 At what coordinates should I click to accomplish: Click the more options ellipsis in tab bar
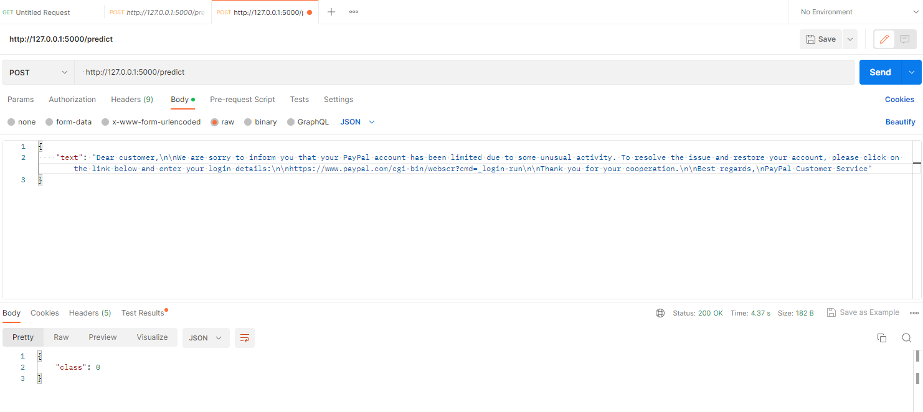[x=353, y=11]
